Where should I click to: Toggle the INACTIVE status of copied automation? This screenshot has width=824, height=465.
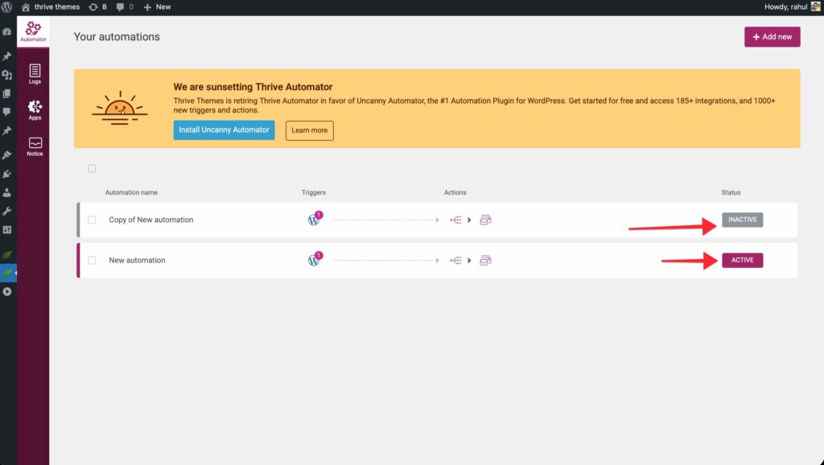coord(742,220)
